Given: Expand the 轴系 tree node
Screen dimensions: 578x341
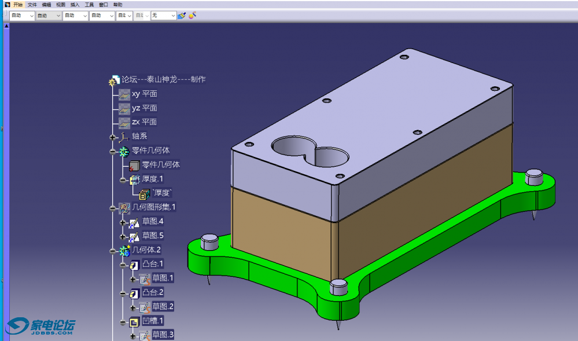Looking at the screenshot, I should 112,137.
